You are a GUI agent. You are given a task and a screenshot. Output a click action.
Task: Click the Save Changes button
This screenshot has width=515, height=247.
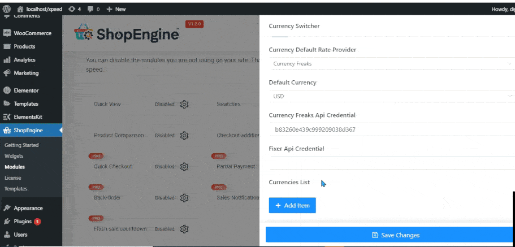click(x=390, y=235)
